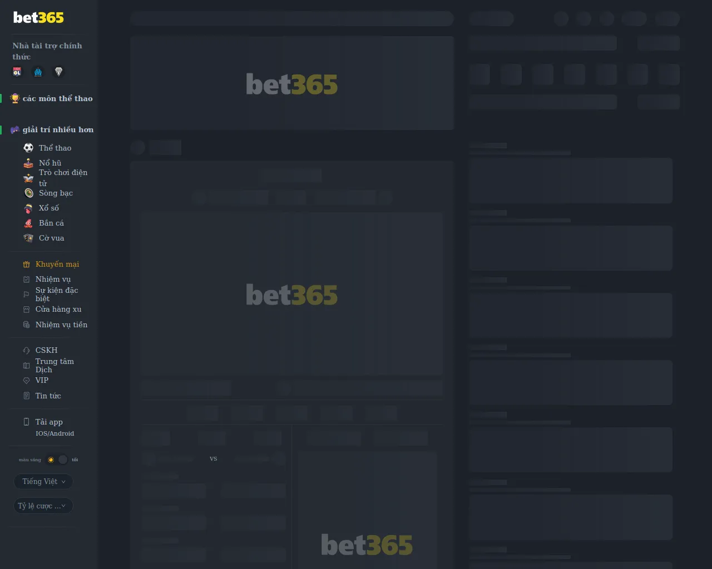
Task: Click the slot machine icon for Nổ hũ
Action: pos(28,163)
